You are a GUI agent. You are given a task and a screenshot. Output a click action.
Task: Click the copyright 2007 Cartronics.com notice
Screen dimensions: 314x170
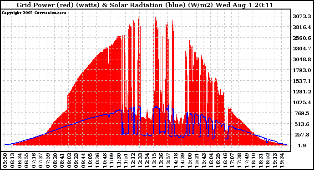coord(34,13)
